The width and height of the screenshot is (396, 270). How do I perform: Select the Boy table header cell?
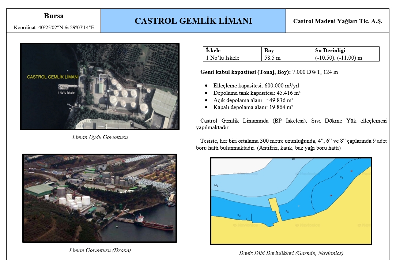pyautogui.click(x=287, y=50)
